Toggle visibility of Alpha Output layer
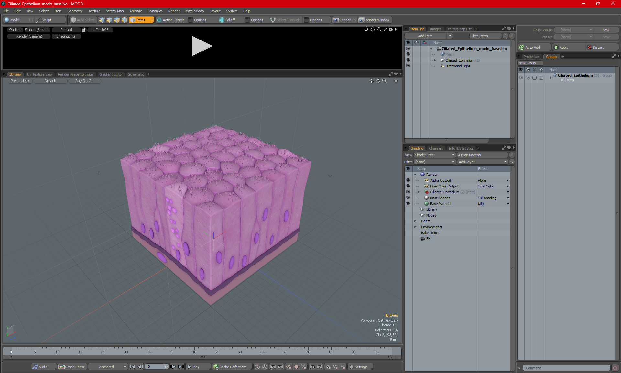Viewport: 621px width, 373px height. 408,180
